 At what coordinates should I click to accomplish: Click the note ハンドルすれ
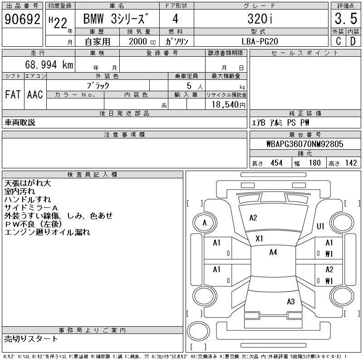(28, 200)
